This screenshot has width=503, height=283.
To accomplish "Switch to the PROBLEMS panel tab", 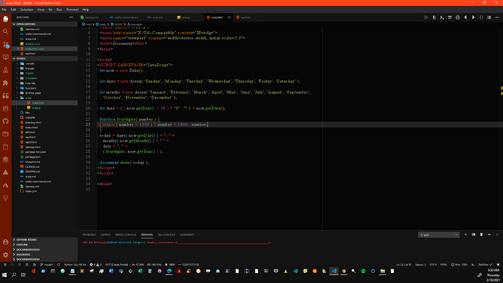I will pos(89,235).
